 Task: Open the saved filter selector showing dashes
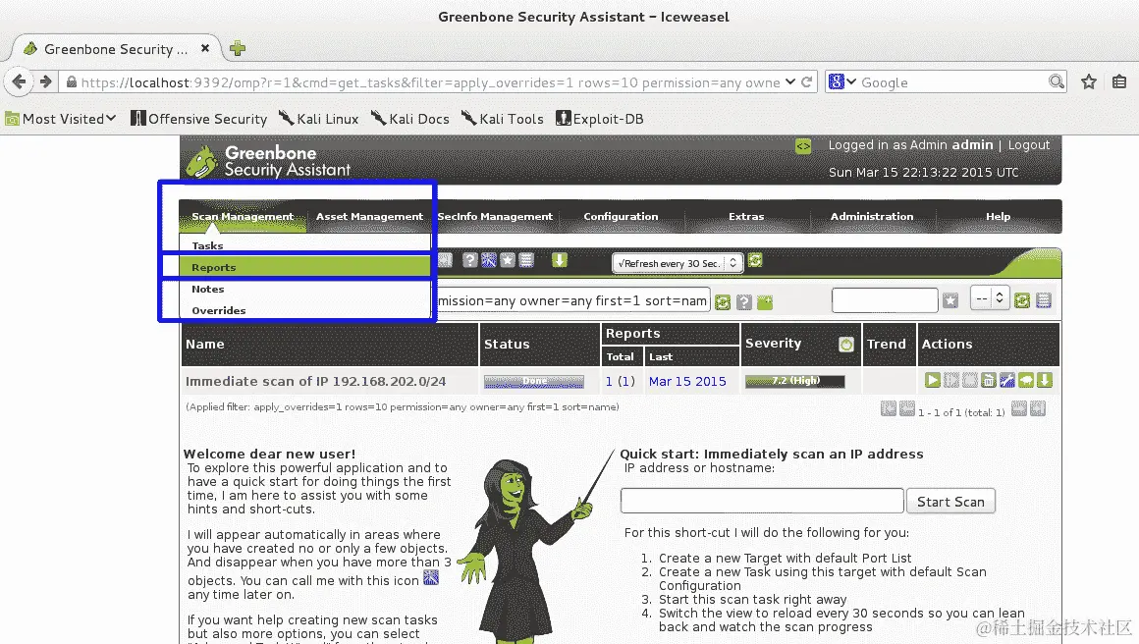(990, 298)
